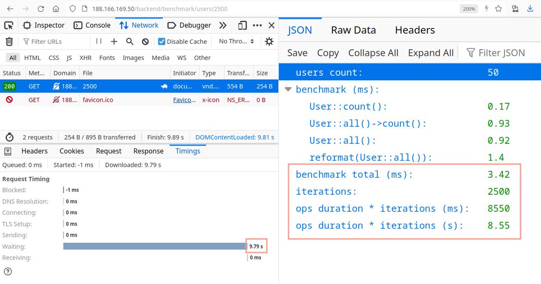The height and width of the screenshot is (284, 541).
Task: Toggle the Disable Cache checkbox
Action: [x=162, y=41]
